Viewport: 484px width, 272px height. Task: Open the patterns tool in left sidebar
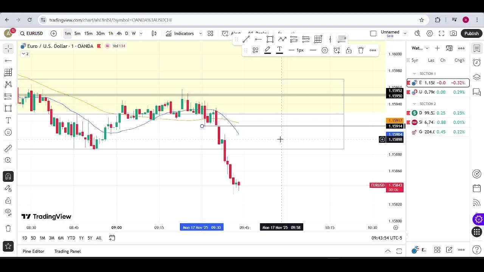pos(8,84)
